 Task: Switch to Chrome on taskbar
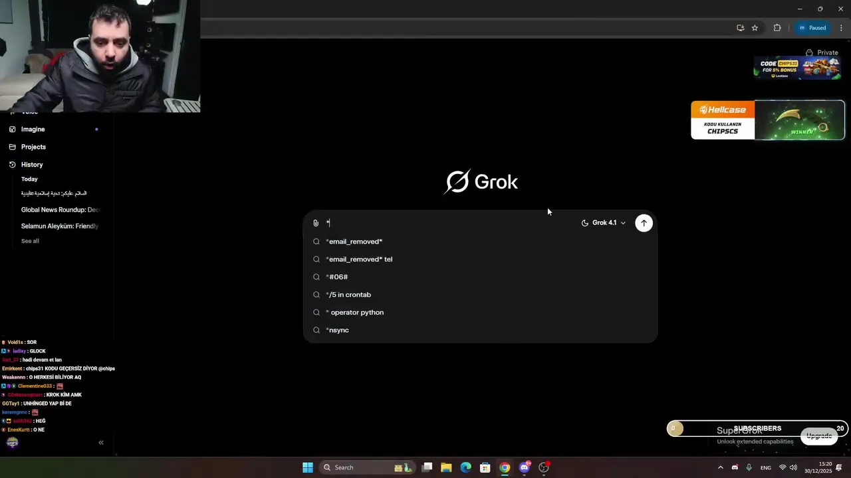[x=505, y=467]
